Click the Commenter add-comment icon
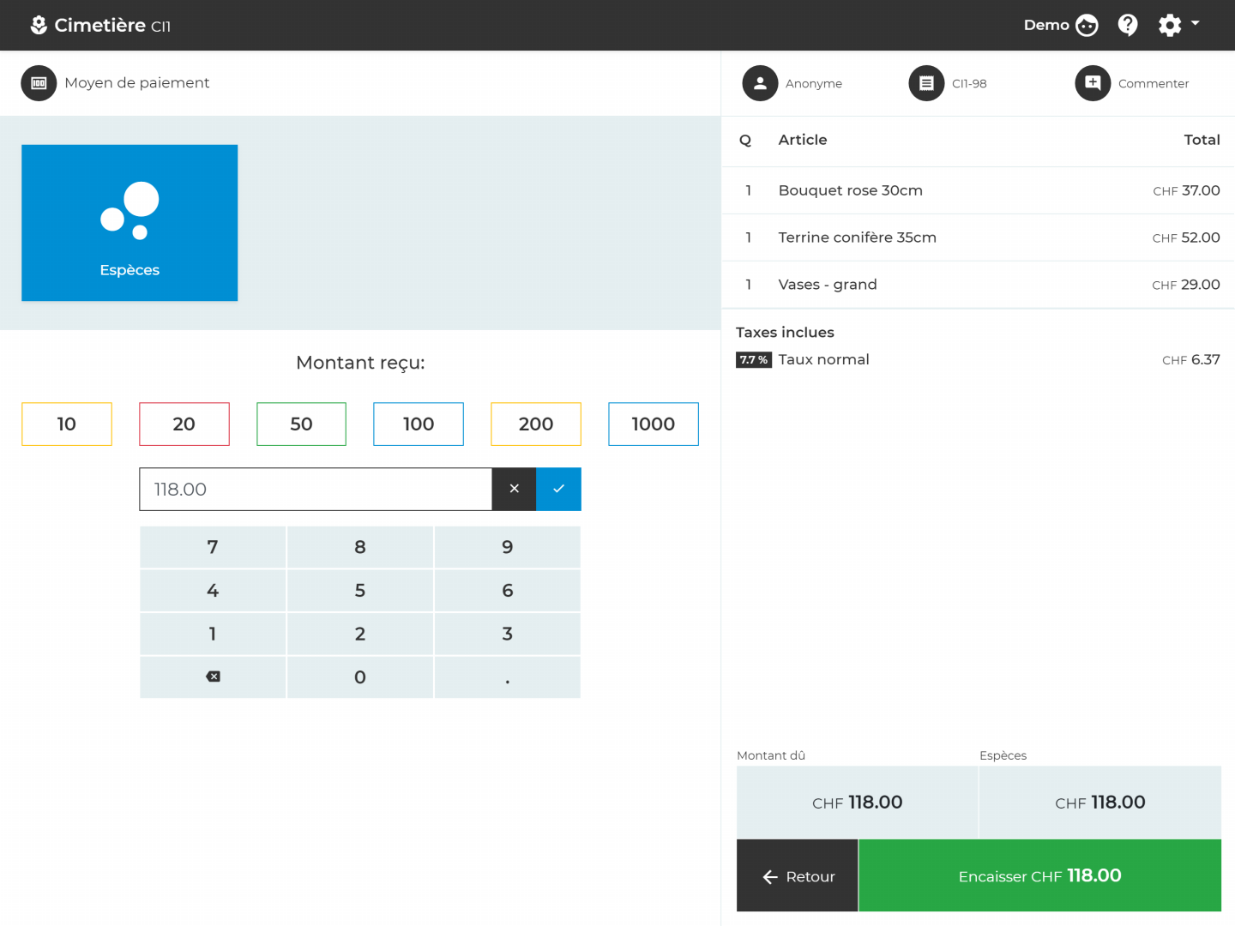The height and width of the screenshot is (926, 1235). 1093,83
